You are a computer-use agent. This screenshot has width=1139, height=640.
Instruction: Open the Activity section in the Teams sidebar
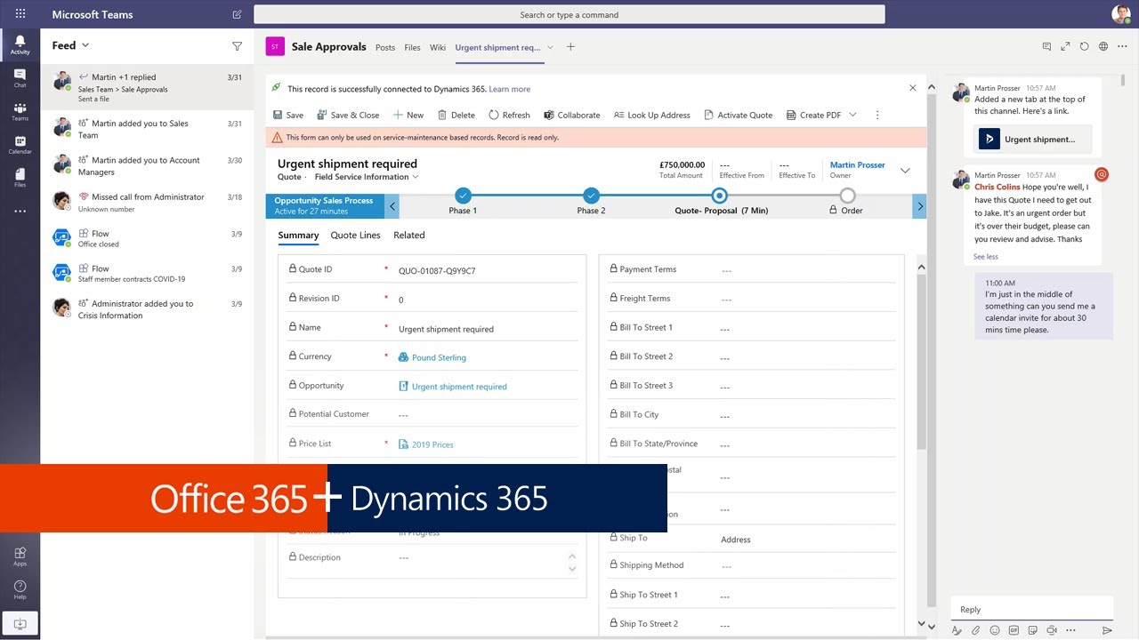point(20,44)
